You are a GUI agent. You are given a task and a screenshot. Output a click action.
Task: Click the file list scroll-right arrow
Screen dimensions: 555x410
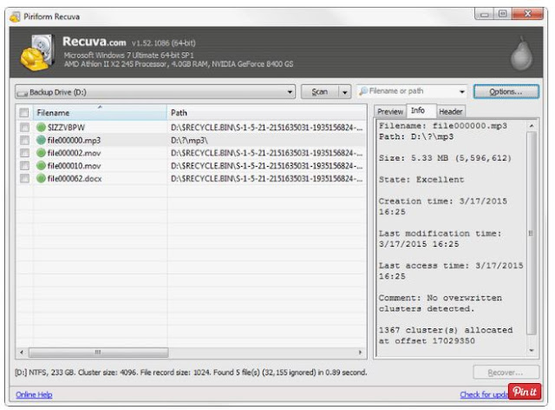(361, 352)
